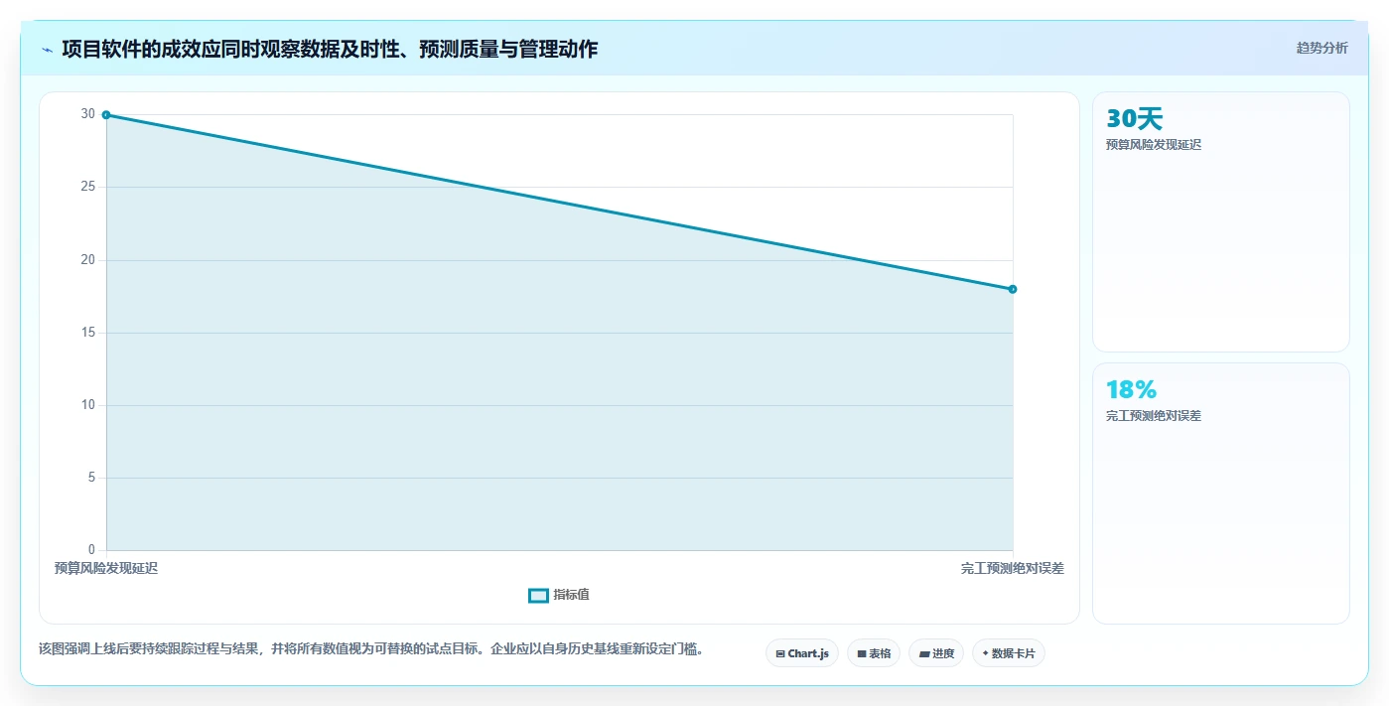Click the 趋势分析 label in header
Image resolution: width=1389 pixels, height=706 pixels.
pyautogui.click(x=1321, y=48)
